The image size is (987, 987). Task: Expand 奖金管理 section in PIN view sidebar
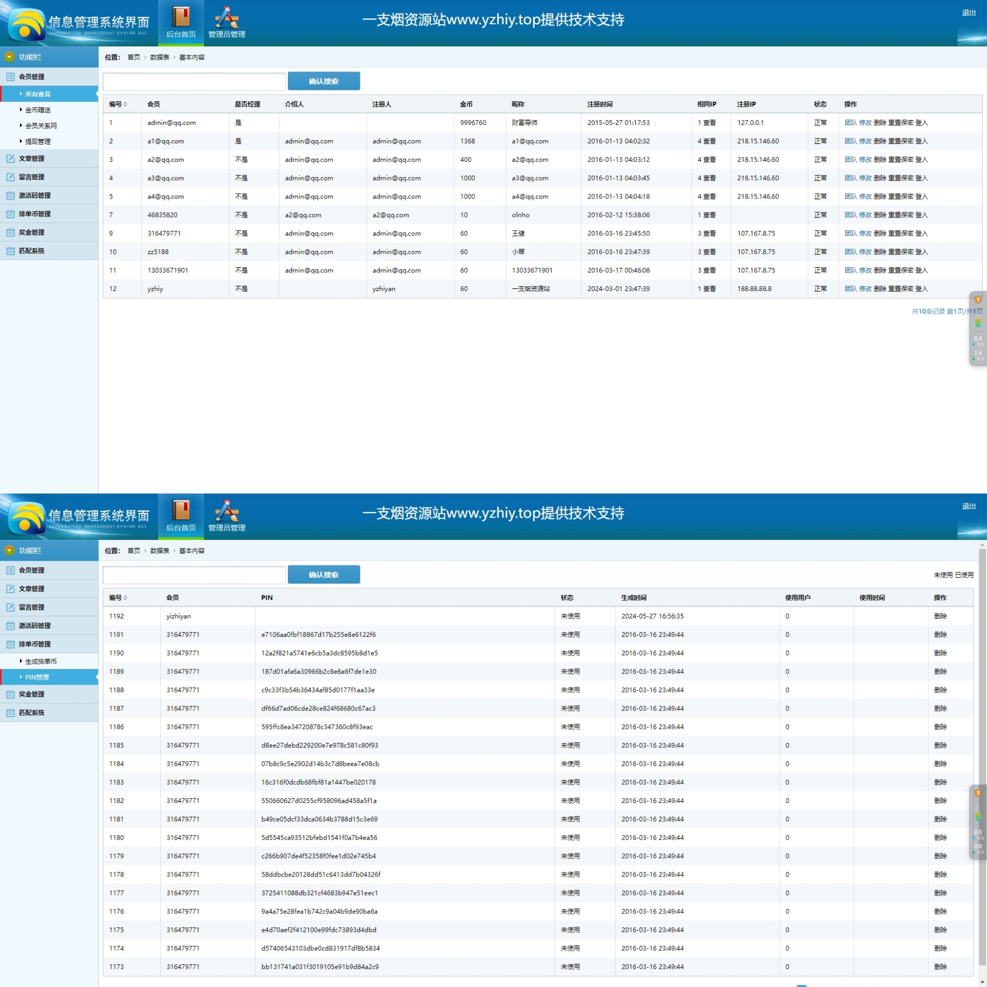point(49,694)
